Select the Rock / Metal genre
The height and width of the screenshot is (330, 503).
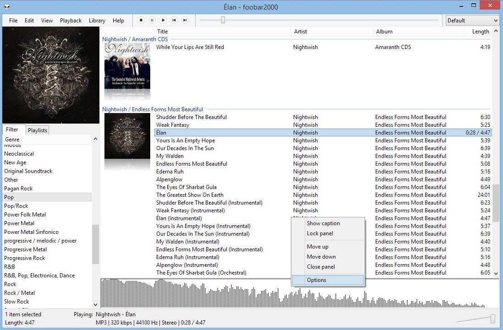coord(47,293)
